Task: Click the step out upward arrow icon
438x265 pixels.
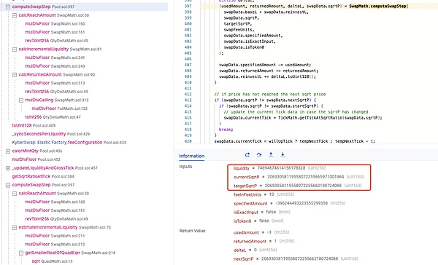Action: tap(271, 155)
